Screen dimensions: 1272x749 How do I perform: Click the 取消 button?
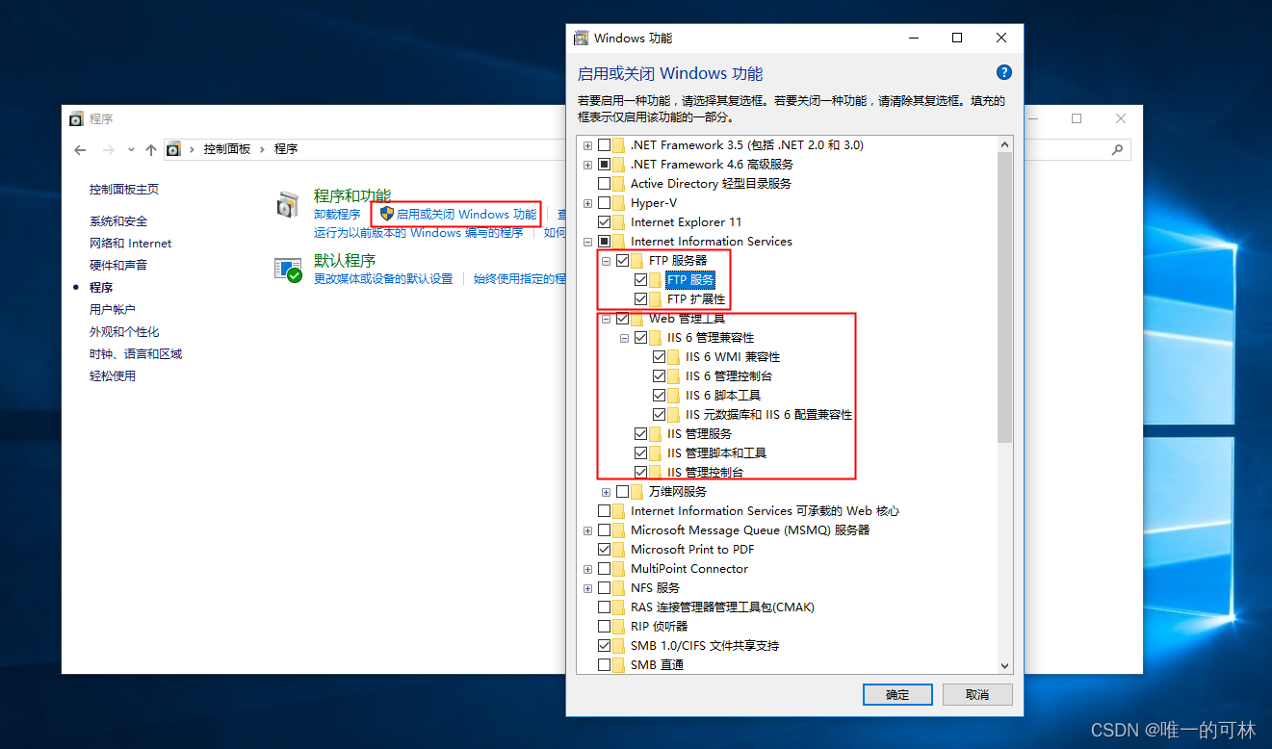977,694
